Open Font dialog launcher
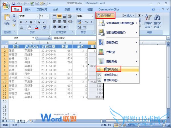The height and width of the screenshot is (128, 171). click(48, 32)
